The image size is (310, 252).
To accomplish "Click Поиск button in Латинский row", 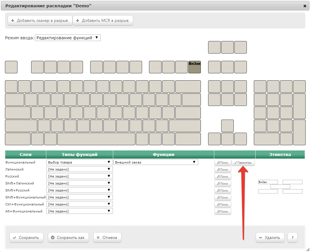I will pos(223,170).
